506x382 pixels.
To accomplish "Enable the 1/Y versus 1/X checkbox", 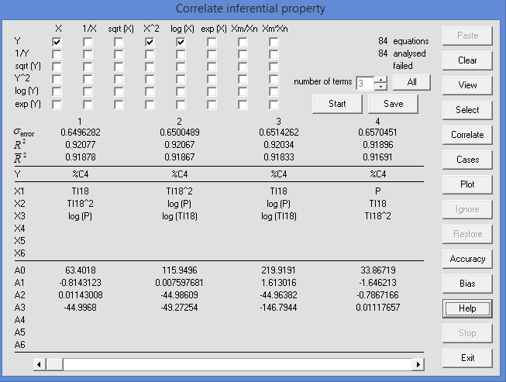I will point(88,54).
